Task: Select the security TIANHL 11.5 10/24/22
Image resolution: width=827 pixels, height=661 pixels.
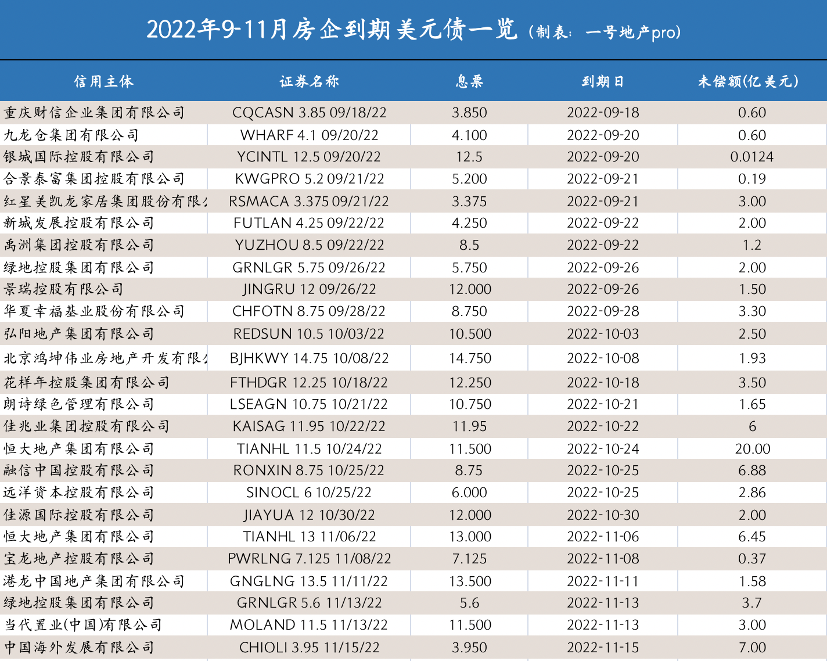Action: point(309,449)
